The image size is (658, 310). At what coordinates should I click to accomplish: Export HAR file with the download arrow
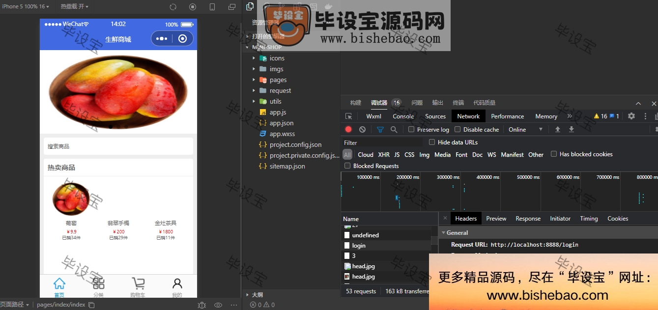(572, 129)
